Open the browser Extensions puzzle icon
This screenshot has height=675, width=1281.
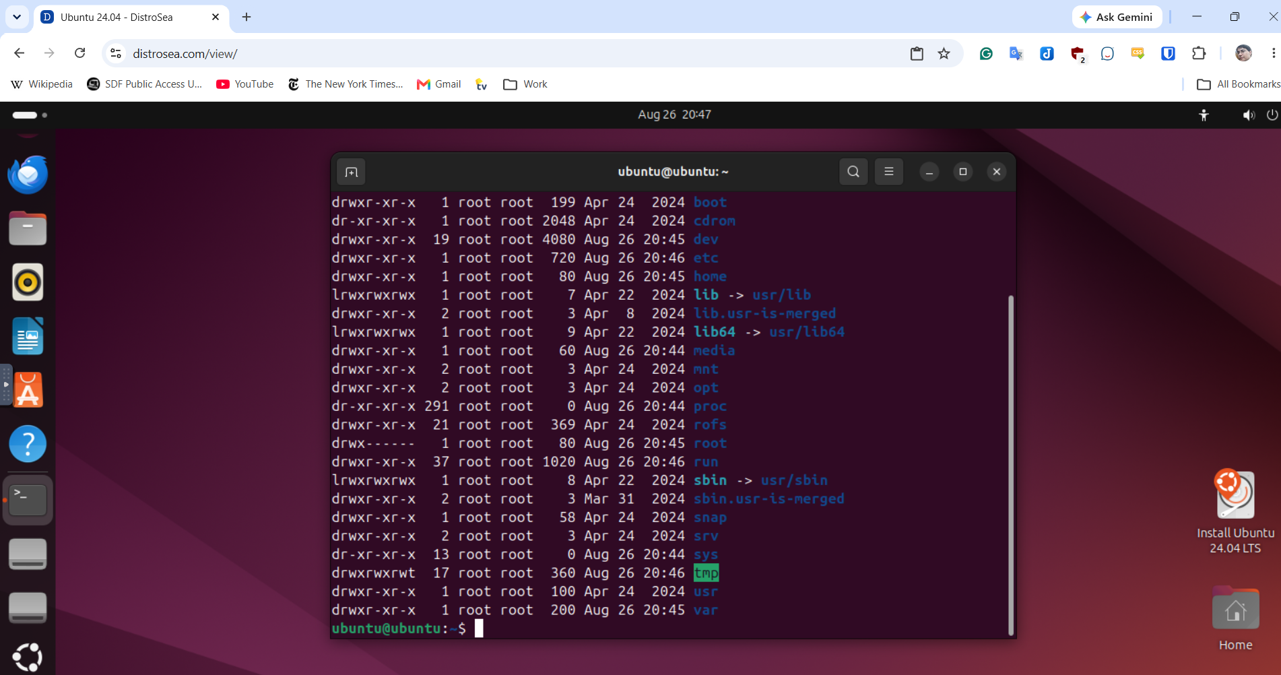pos(1199,53)
